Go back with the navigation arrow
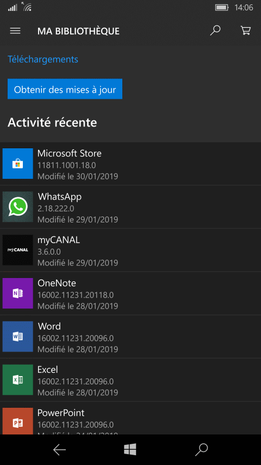261x465 pixels. tap(59, 450)
